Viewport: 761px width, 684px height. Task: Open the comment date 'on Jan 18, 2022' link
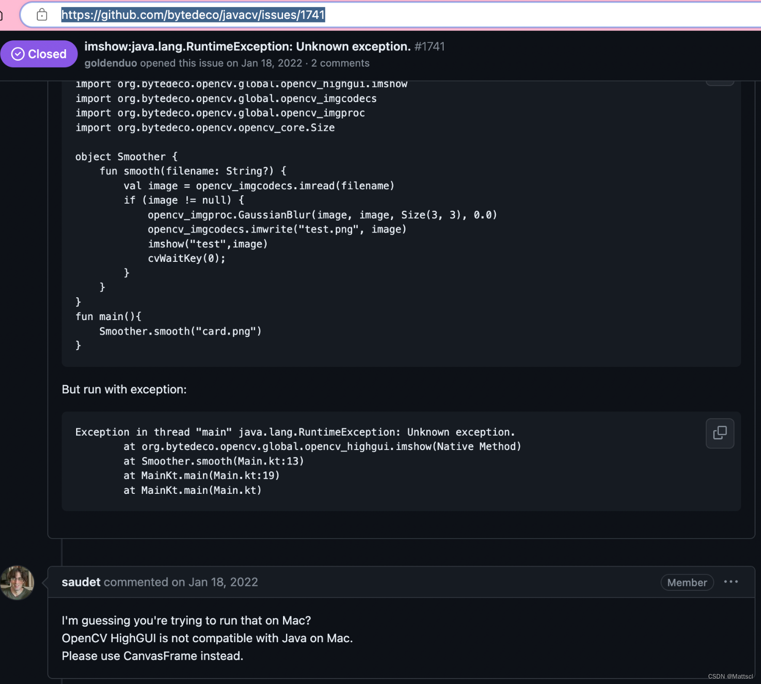(214, 582)
